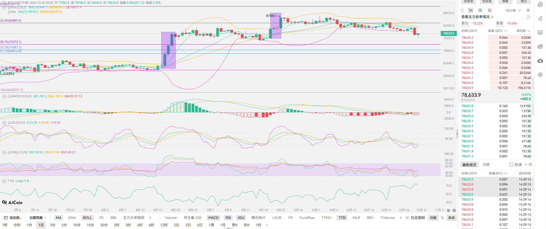This screenshot has height=229, width=546.
Task: Click the 筹 chip distribution icon
Action: pos(448,210)
